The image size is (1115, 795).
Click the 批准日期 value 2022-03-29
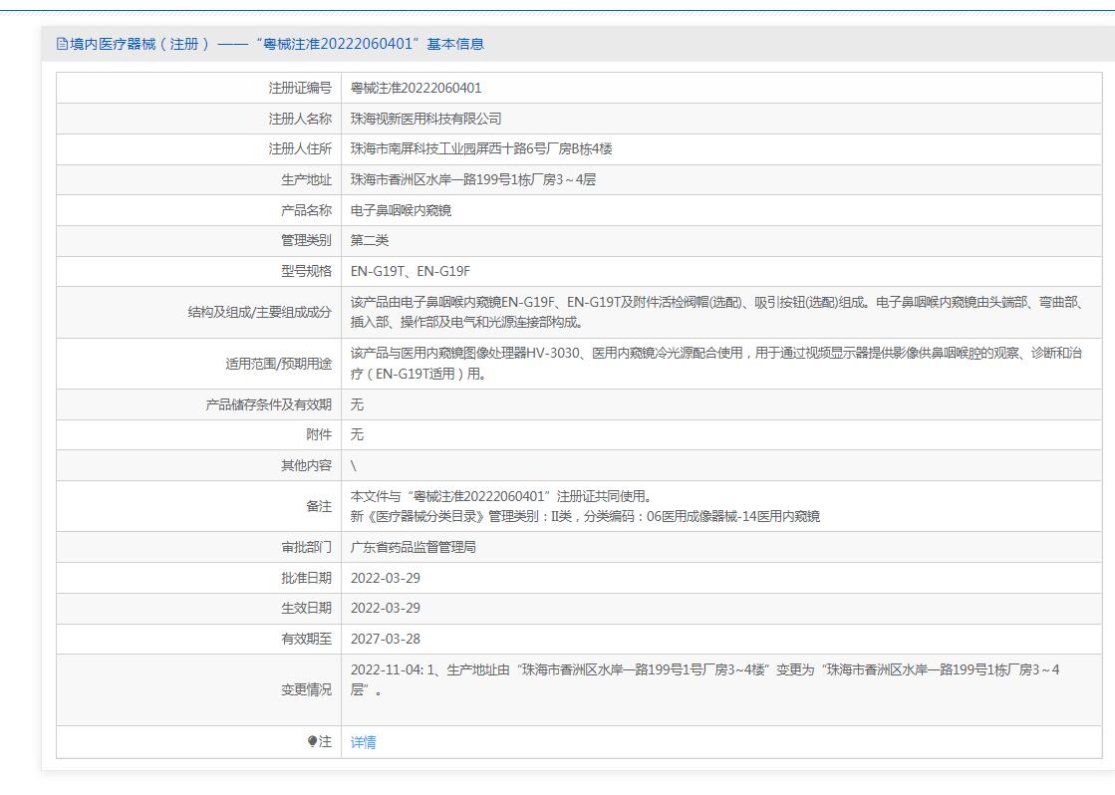pyautogui.click(x=386, y=578)
